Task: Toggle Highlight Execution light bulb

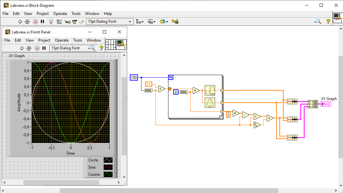Action: click(x=51, y=21)
